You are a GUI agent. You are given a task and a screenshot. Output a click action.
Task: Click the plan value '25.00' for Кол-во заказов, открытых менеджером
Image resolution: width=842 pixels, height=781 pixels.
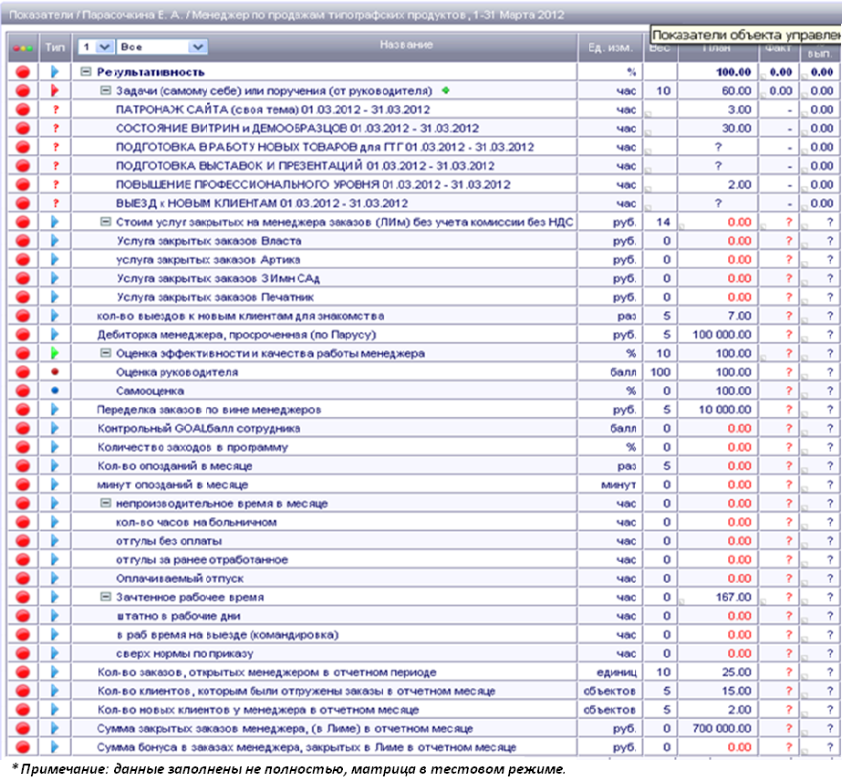736,672
